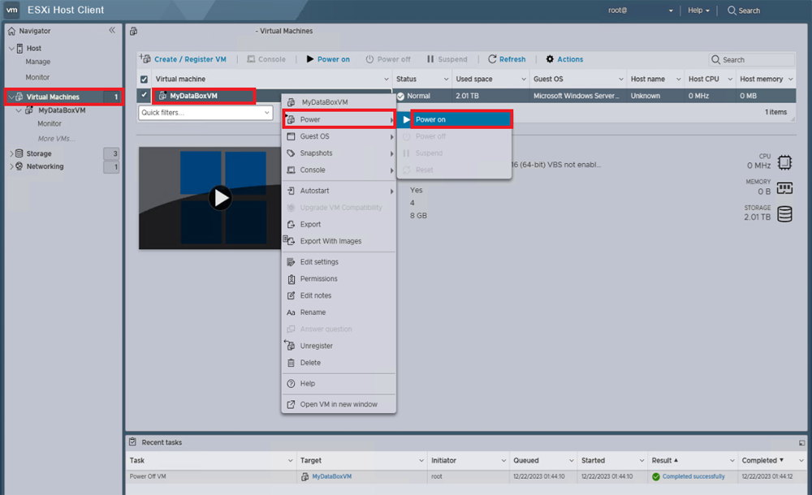Click the memory module icon
The width and height of the screenshot is (812, 495).
click(784, 188)
